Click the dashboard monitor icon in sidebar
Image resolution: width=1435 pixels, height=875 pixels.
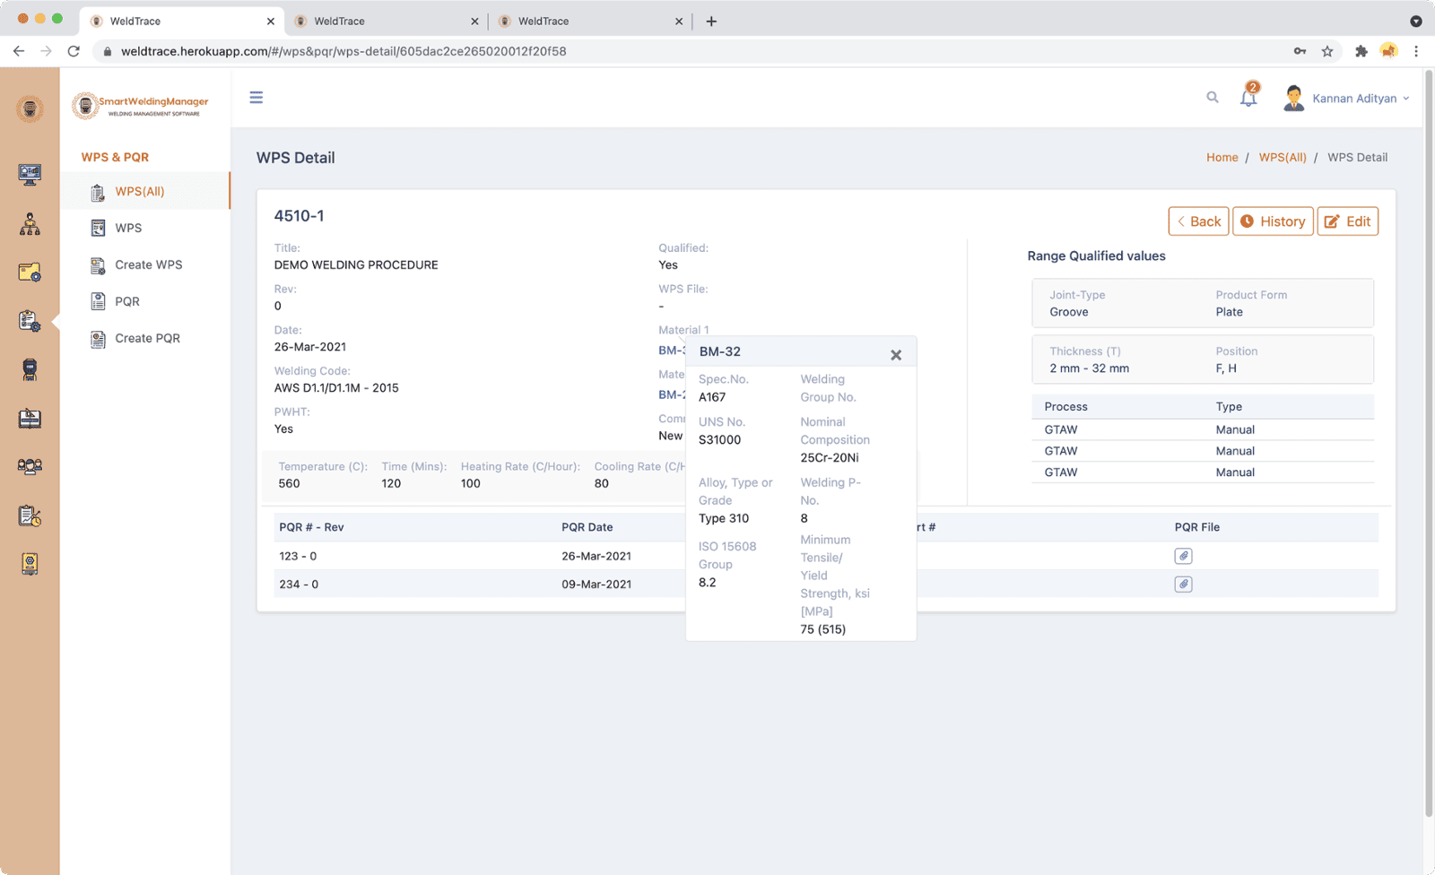tap(30, 175)
